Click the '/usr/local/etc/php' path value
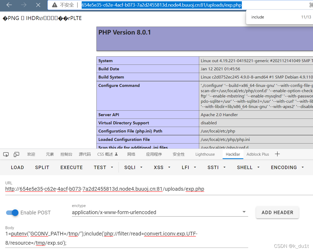 pos(218,131)
